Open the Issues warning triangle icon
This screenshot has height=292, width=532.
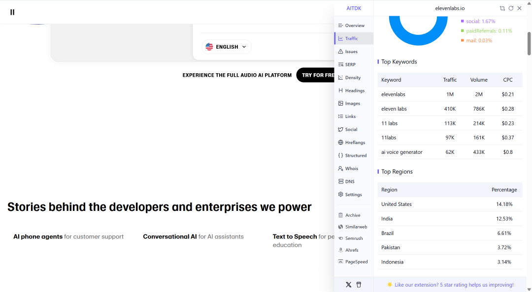(340, 52)
